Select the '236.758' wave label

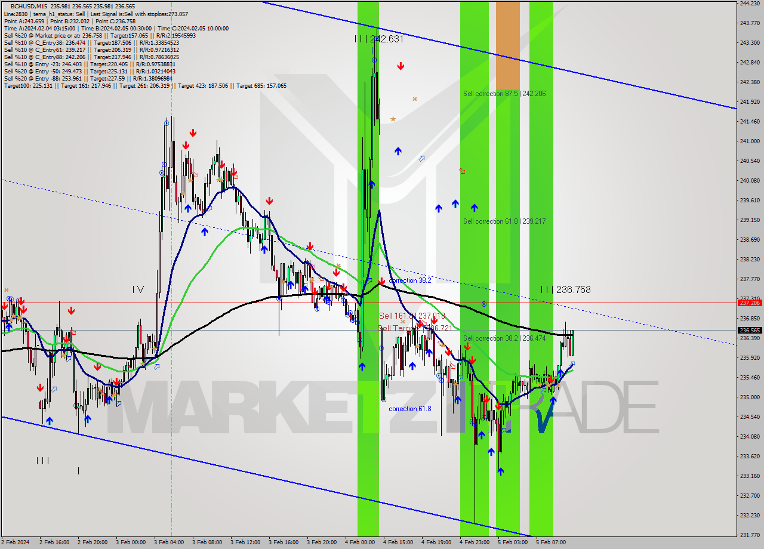(573, 289)
